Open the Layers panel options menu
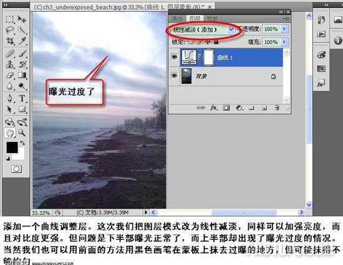The image size is (343, 265). [286, 19]
